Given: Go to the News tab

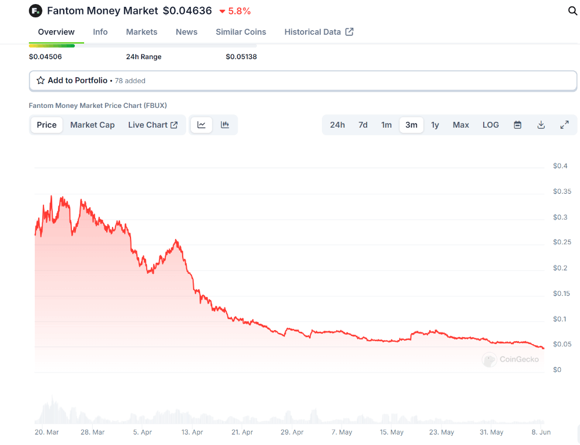Looking at the screenshot, I should coord(186,32).
